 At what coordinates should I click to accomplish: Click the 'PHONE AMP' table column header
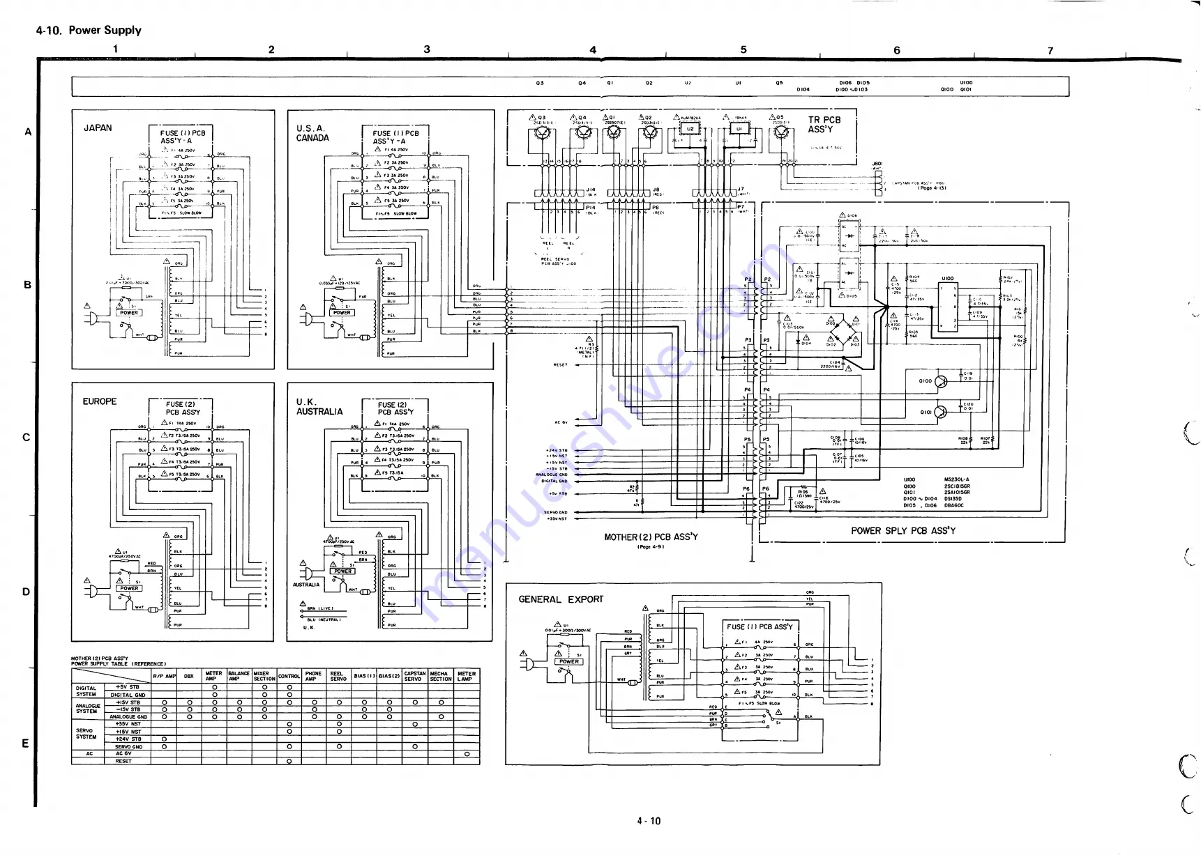[x=313, y=676]
